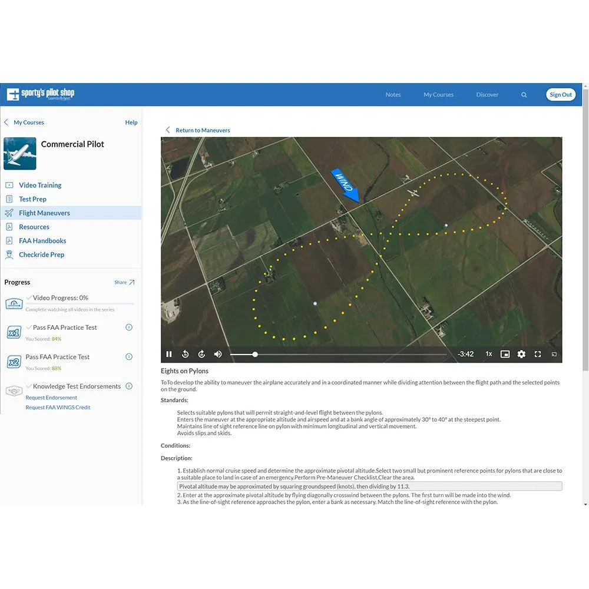Click the Test Prep document icon

click(9, 199)
